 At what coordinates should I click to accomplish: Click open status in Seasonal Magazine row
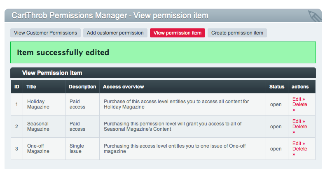point(276,127)
